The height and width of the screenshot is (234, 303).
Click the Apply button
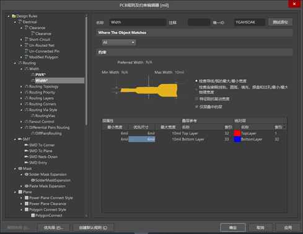(x=288, y=227)
